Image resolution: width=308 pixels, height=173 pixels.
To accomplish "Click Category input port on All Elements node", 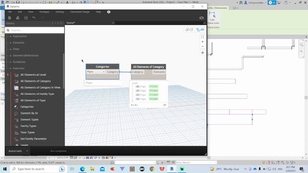I will tap(138, 72).
